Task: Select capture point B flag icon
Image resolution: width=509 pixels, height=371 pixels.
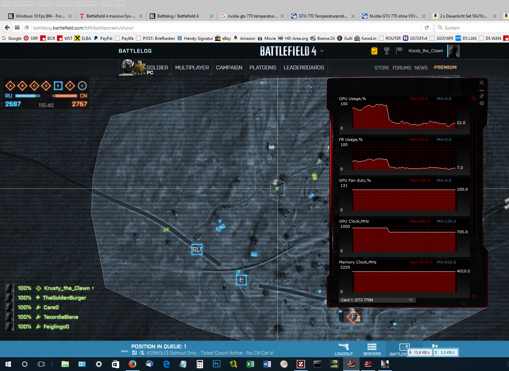Action: pyautogui.click(x=22, y=86)
